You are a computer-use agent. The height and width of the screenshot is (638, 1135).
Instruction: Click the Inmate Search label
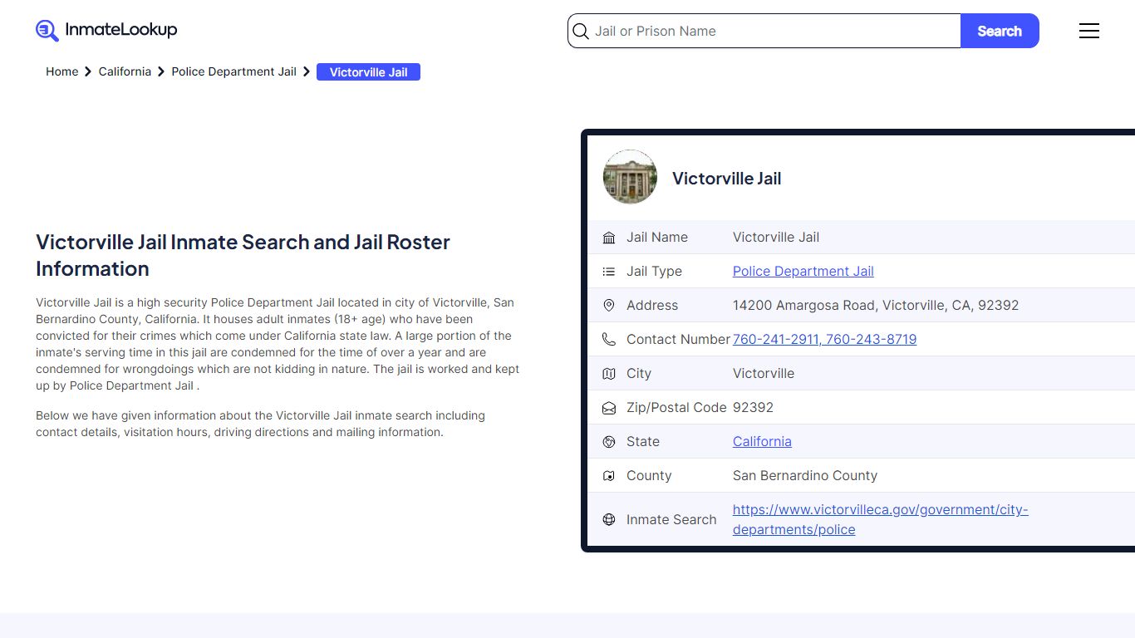(x=671, y=519)
